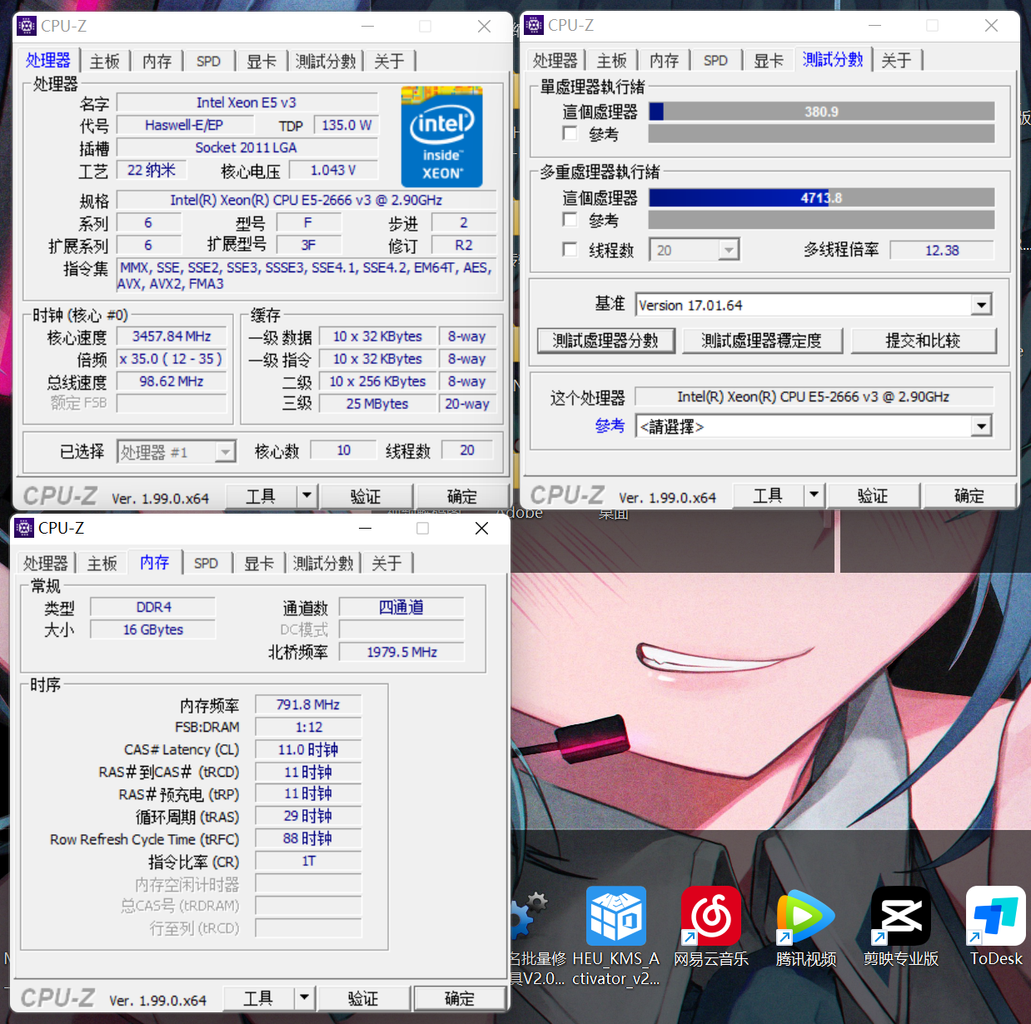Open the Tencent Video (腾讯视频) desktop icon
Screen dimensions: 1031x1024
tap(806, 916)
